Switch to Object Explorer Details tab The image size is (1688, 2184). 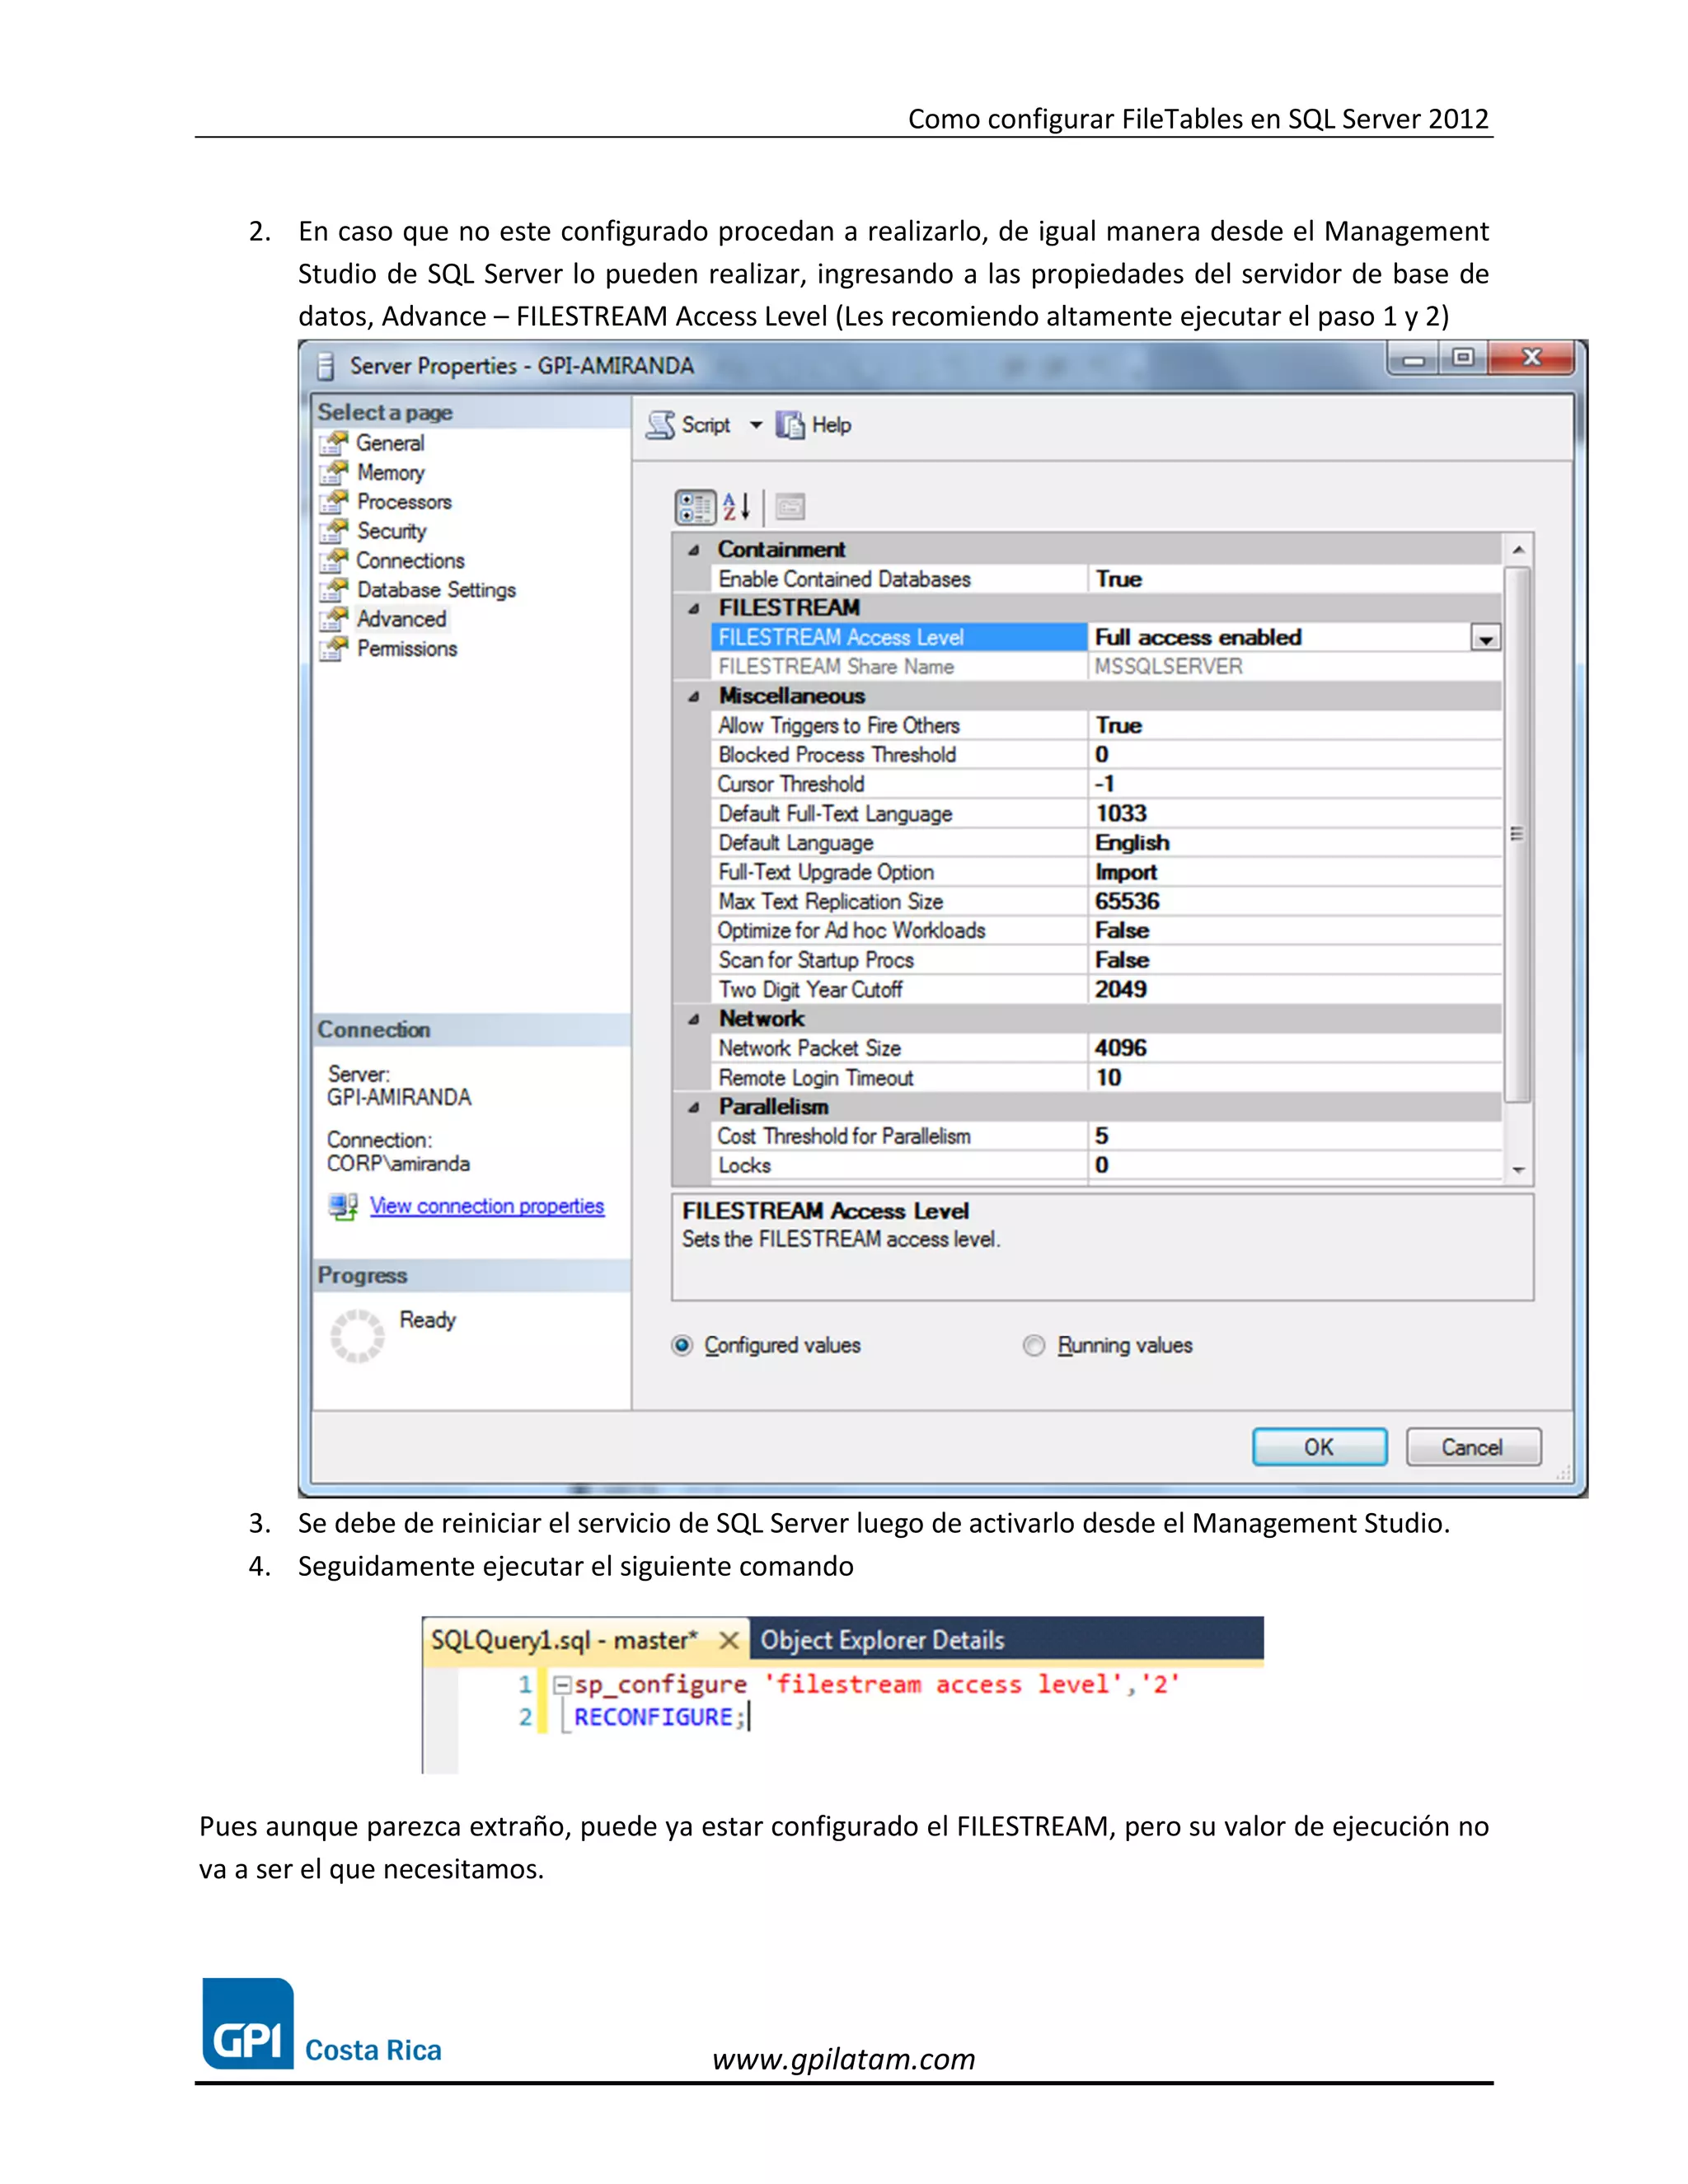tap(882, 1641)
